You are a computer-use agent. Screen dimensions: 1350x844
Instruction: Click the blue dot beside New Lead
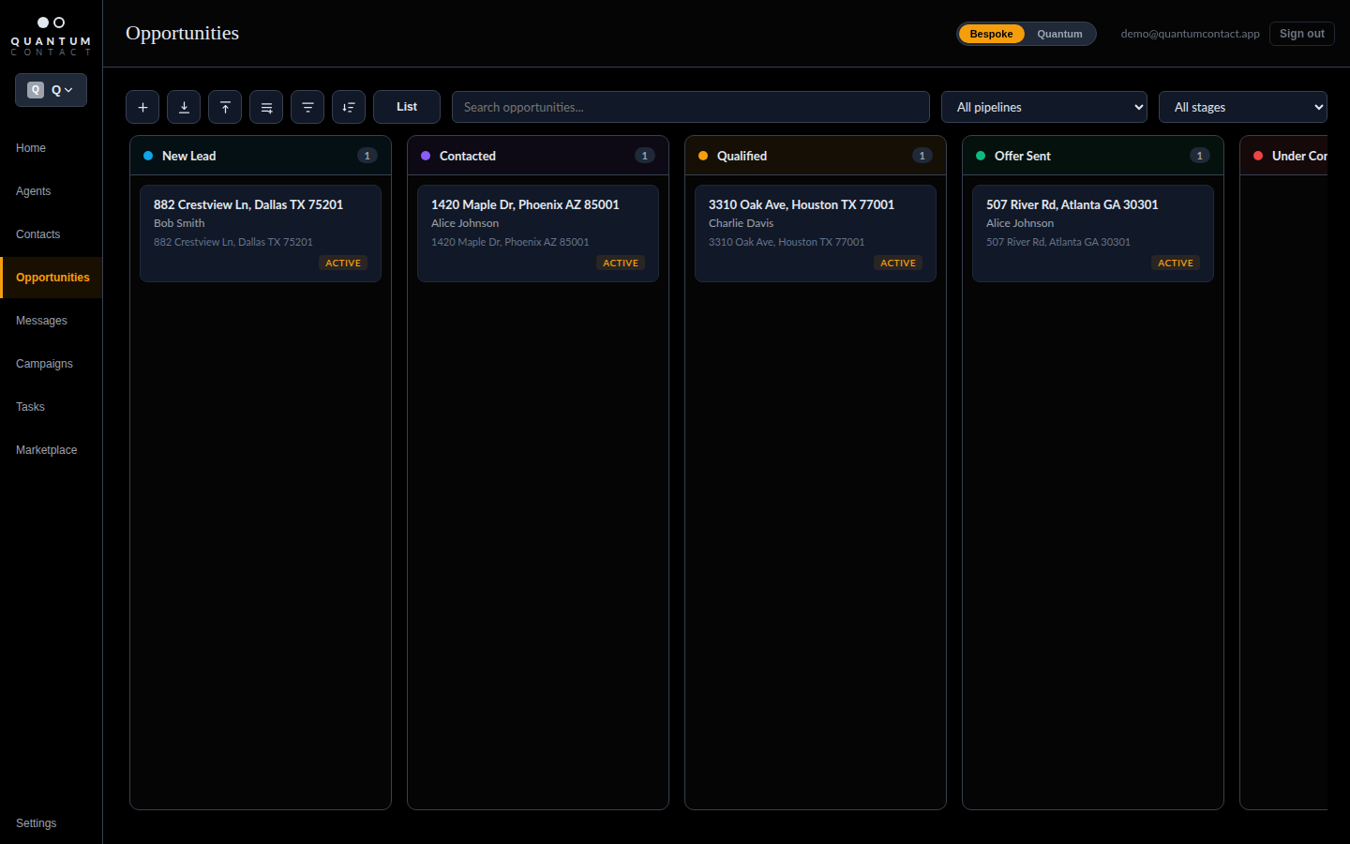click(x=148, y=156)
